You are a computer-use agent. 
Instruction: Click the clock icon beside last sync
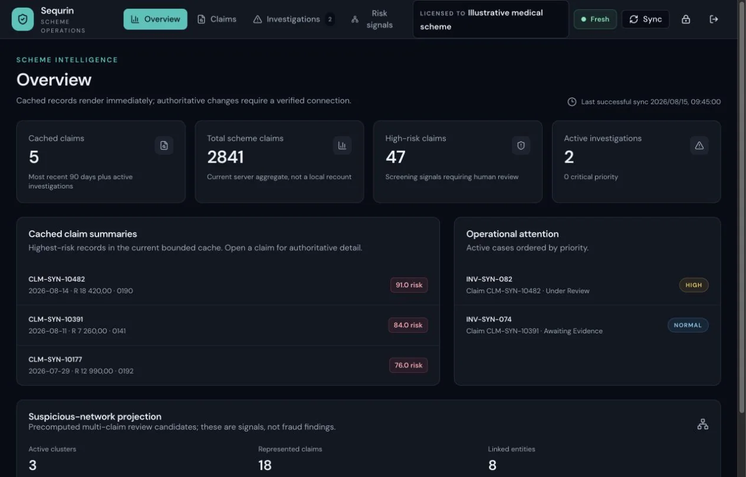(x=571, y=102)
